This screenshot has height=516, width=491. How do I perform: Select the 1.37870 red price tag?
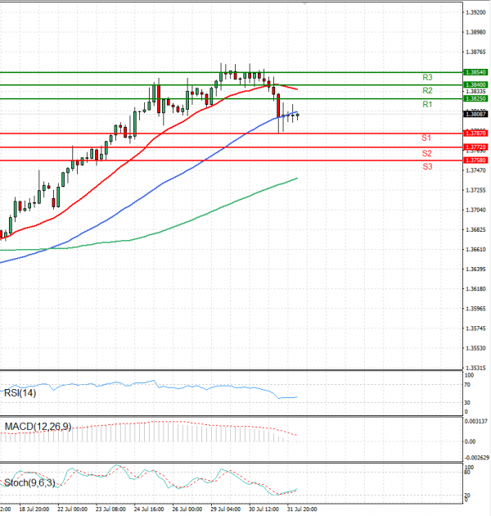pos(475,134)
